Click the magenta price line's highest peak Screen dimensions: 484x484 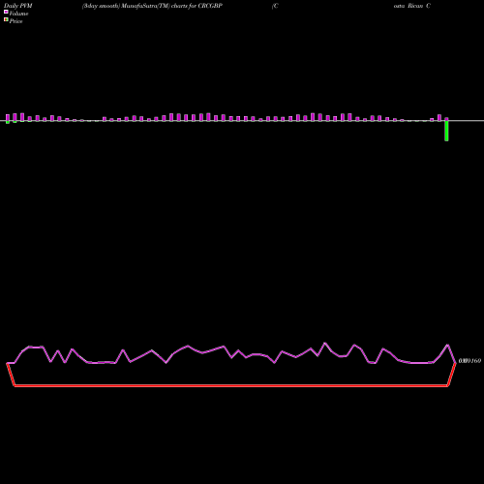(325, 343)
